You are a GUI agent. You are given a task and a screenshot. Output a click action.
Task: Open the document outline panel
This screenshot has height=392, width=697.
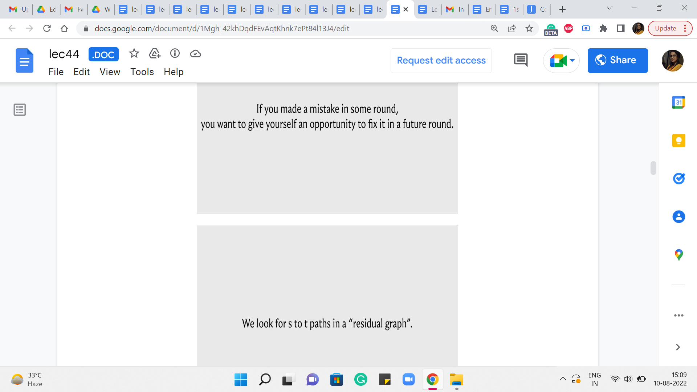(20, 110)
